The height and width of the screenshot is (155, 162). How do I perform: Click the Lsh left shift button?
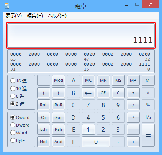coord(44,129)
